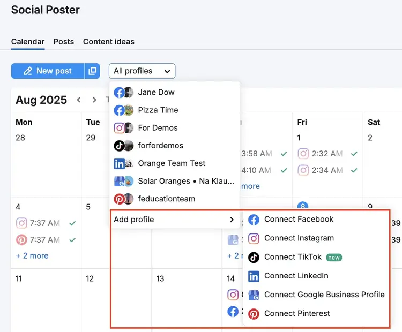Click the TikTok icon beside Connect TikTok

[x=254, y=258]
